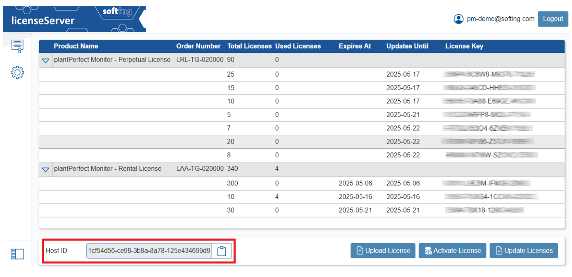Click the Upload License button
This screenshot has width=572, height=277.
coord(383,251)
